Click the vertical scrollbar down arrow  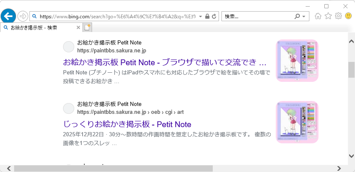(x=351, y=156)
